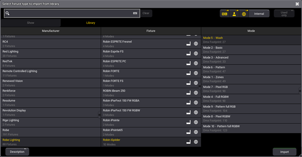Toggle the Used only filter
Image resolution: width=302 pixels, height=157 pixels.
[x=284, y=14]
